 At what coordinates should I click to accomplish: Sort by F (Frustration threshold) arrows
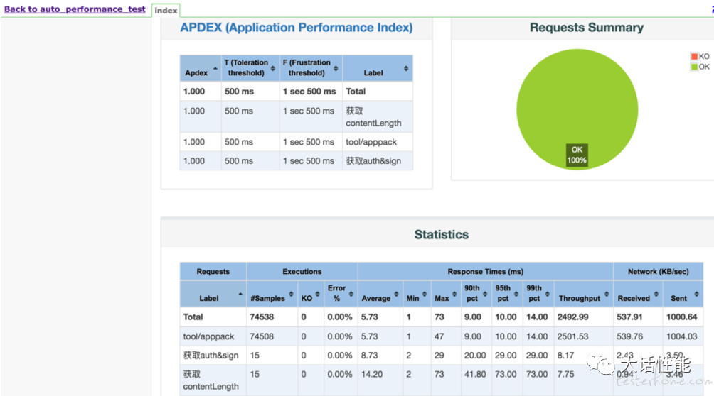click(336, 68)
